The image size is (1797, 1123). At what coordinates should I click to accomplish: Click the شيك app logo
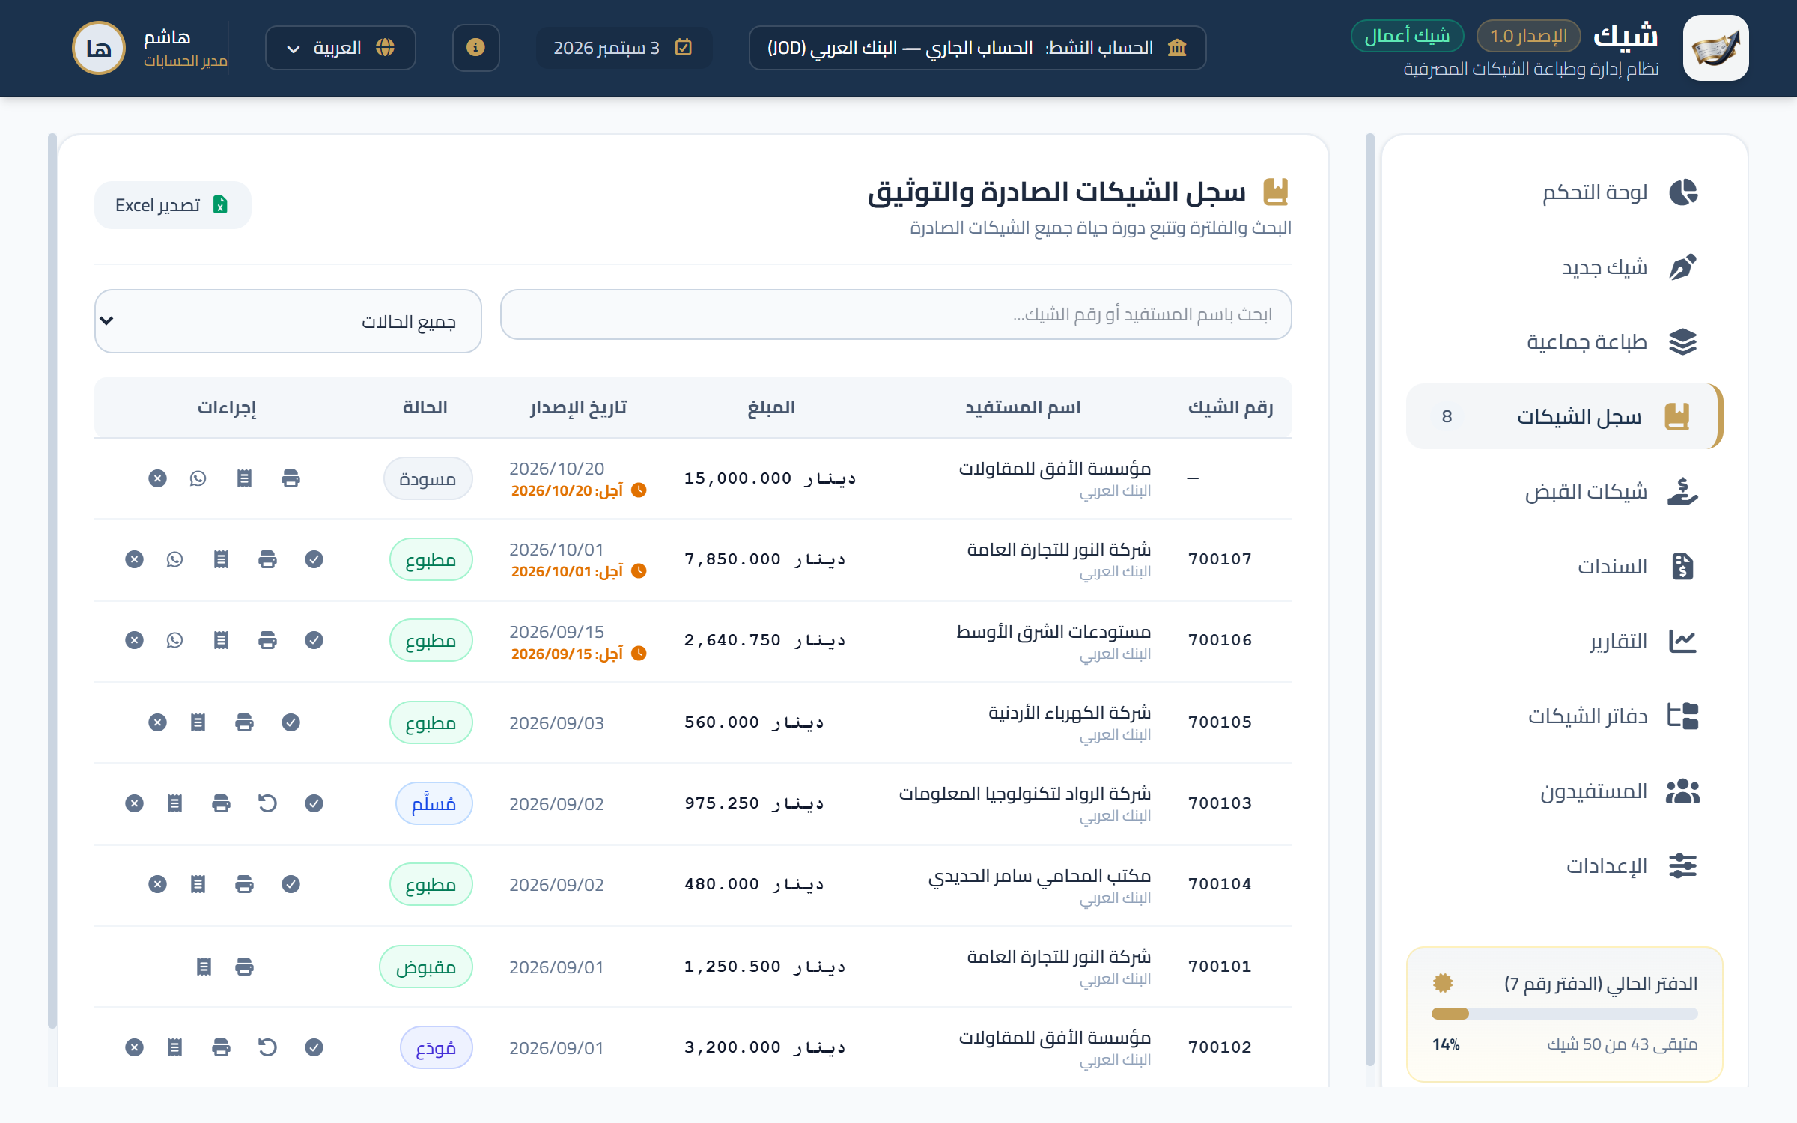tap(1715, 48)
